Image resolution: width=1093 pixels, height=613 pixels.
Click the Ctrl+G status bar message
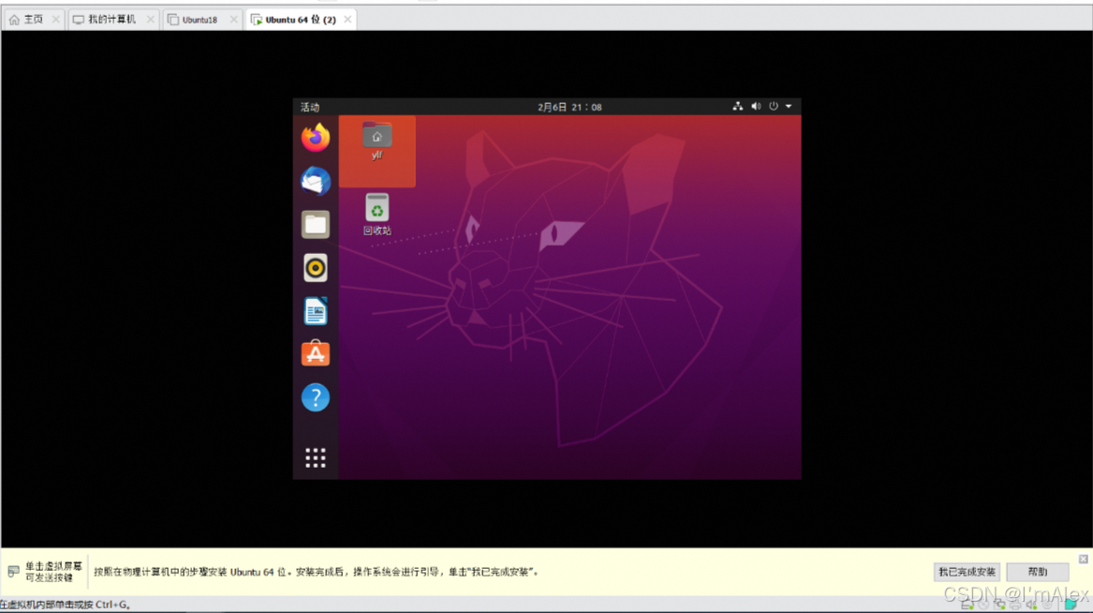66,605
